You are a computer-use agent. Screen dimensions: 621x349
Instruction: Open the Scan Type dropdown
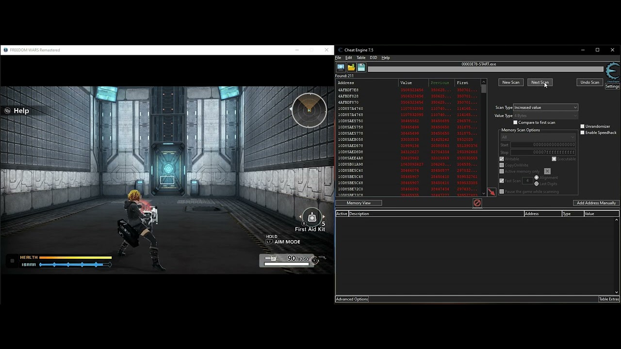click(545, 108)
